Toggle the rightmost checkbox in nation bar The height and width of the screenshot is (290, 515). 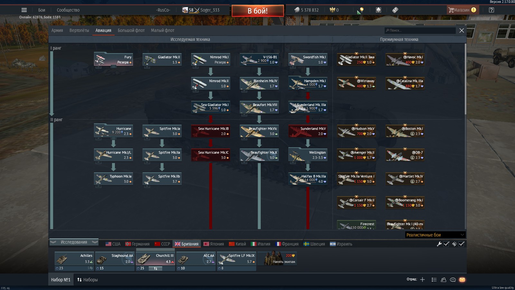click(x=462, y=244)
